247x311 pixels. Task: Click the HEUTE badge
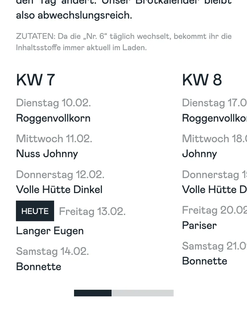35,211
